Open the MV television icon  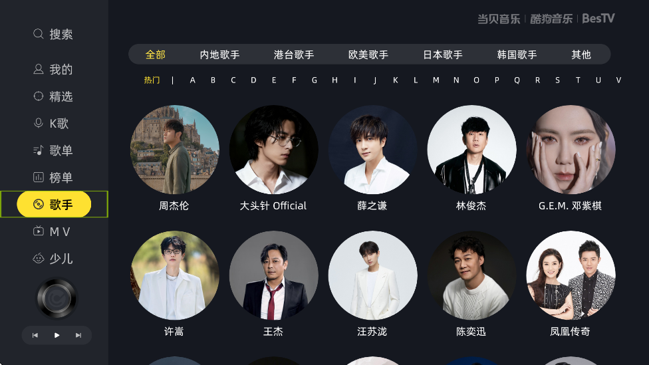click(x=38, y=231)
